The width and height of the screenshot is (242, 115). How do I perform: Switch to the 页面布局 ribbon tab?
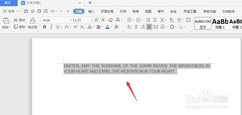107,11
